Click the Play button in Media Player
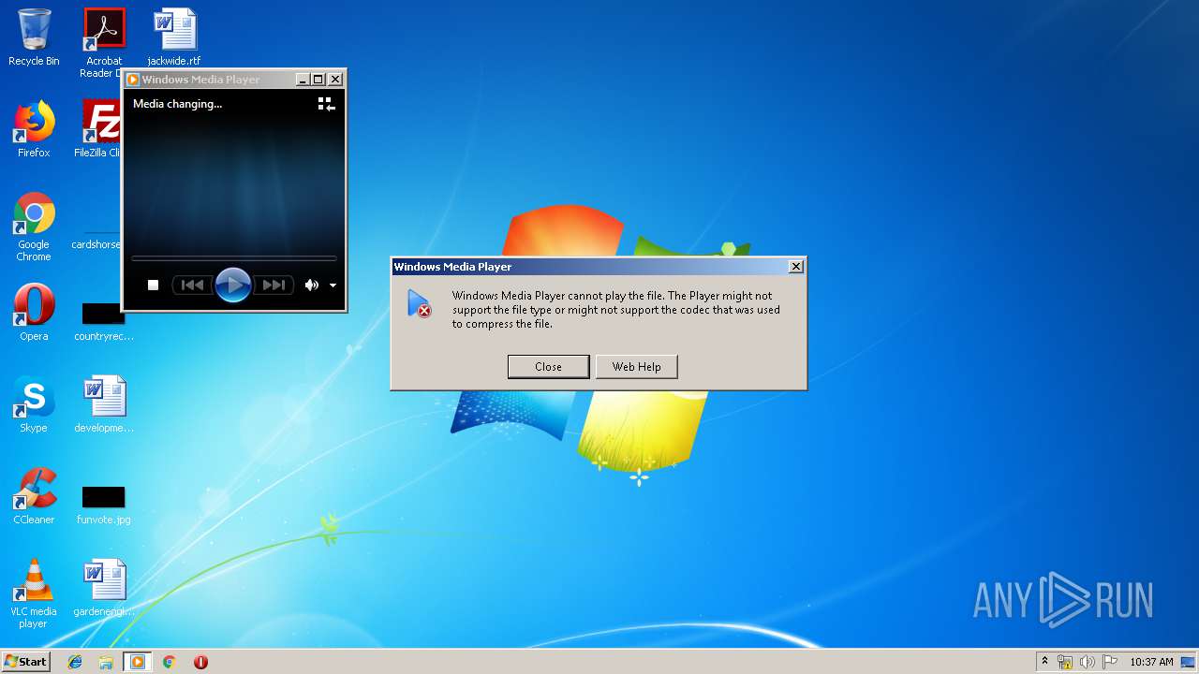The width and height of the screenshot is (1199, 674). [x=232, y=285]
